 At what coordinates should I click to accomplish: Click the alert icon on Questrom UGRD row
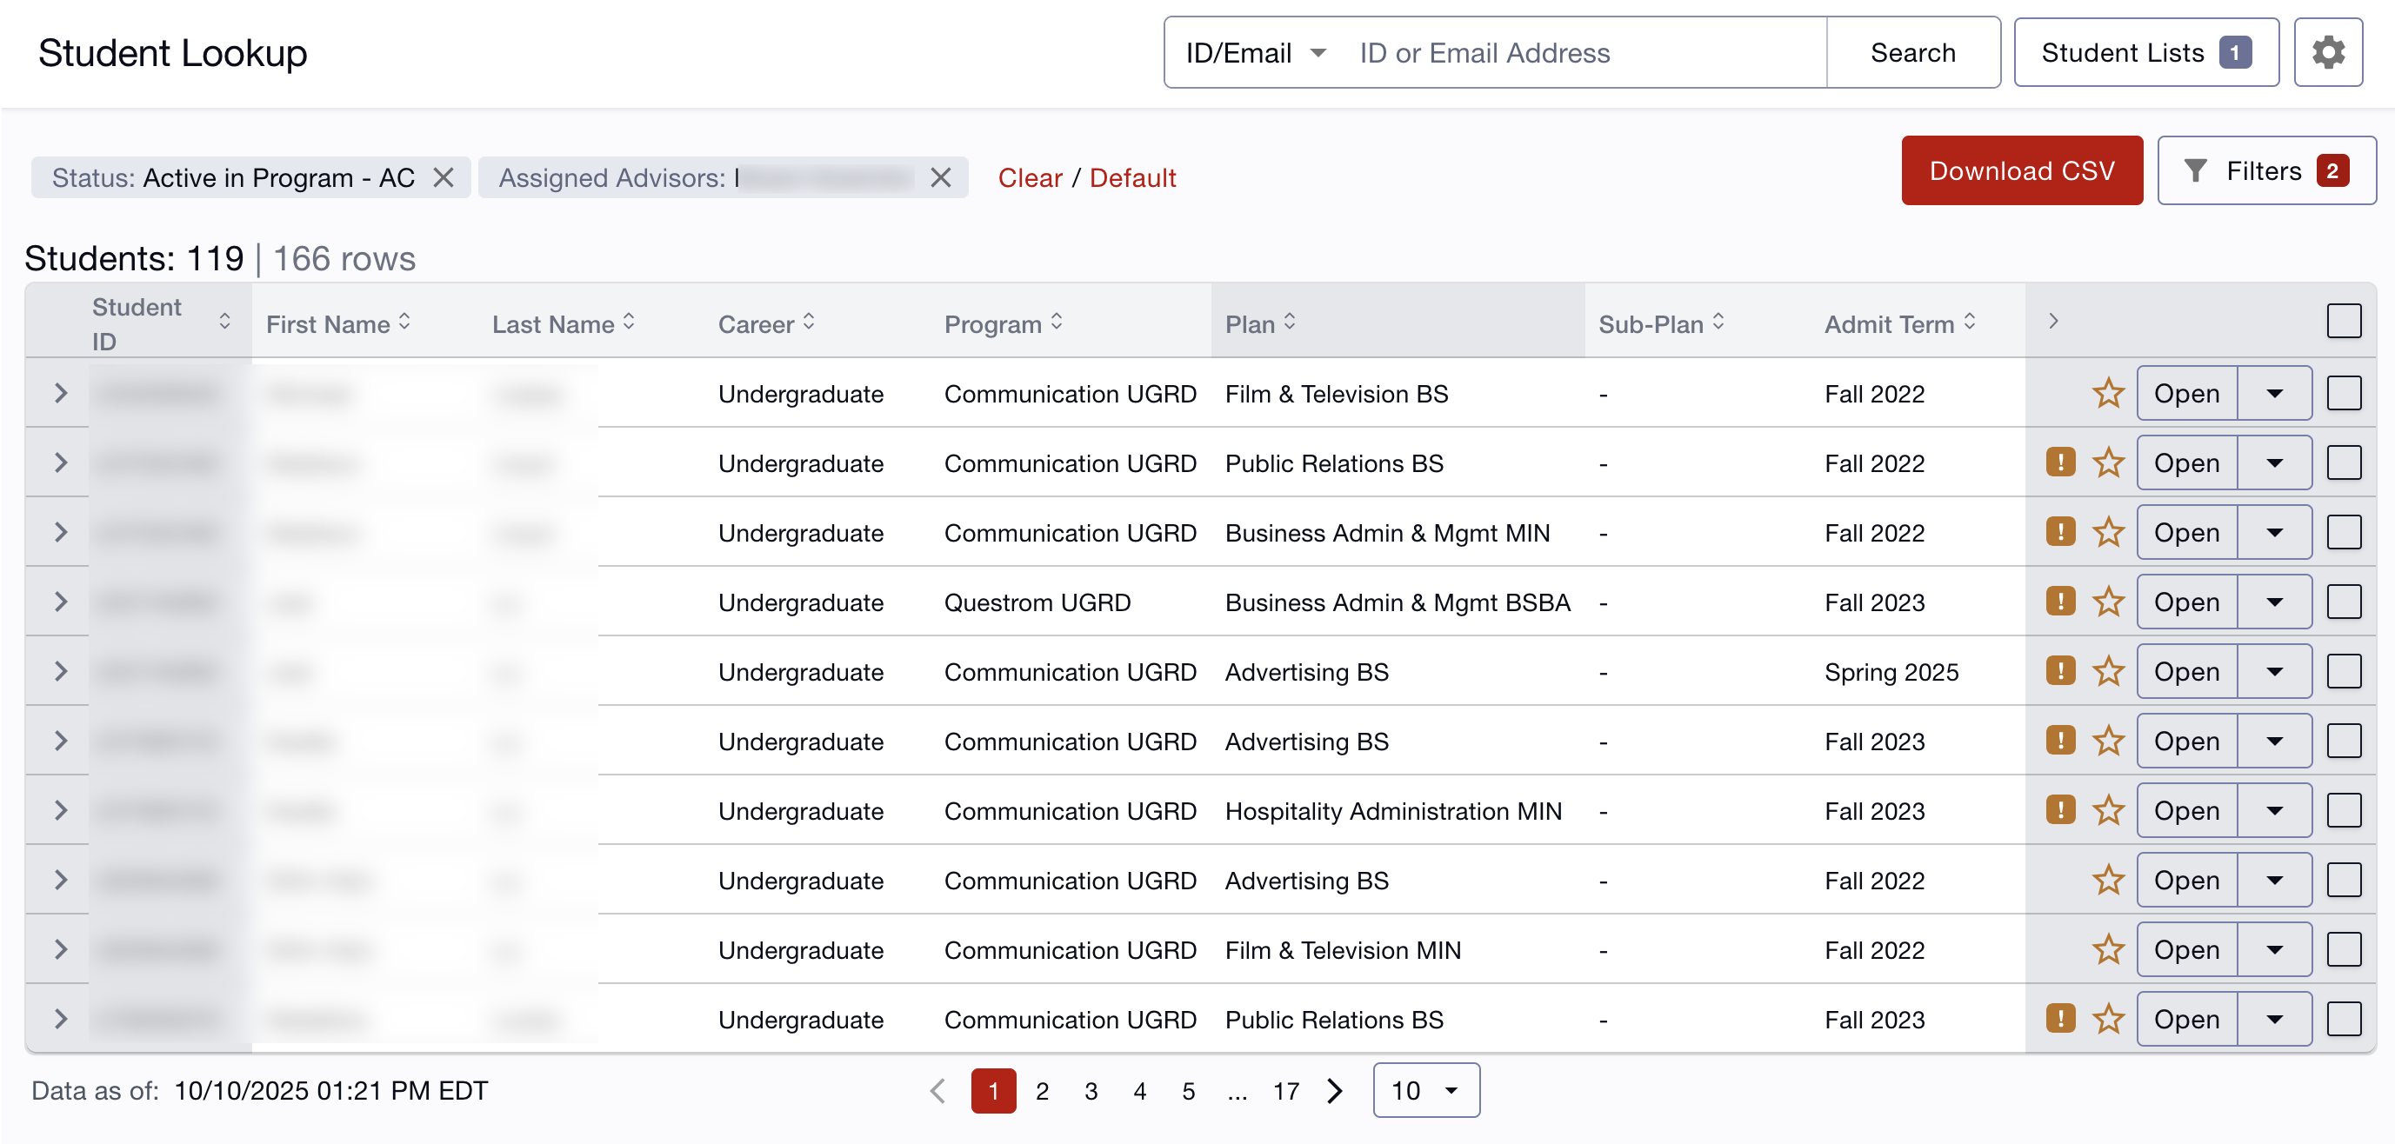[x=2060, y=602]
